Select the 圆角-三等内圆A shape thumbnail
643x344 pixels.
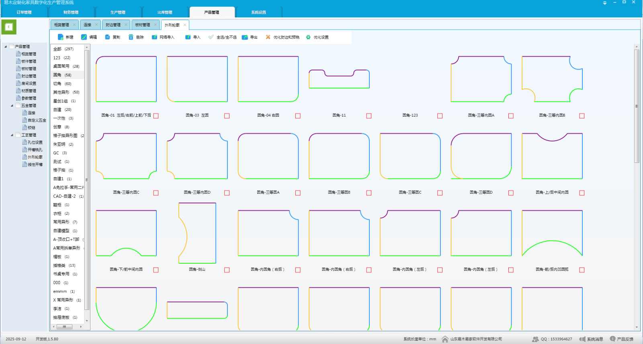481,79
